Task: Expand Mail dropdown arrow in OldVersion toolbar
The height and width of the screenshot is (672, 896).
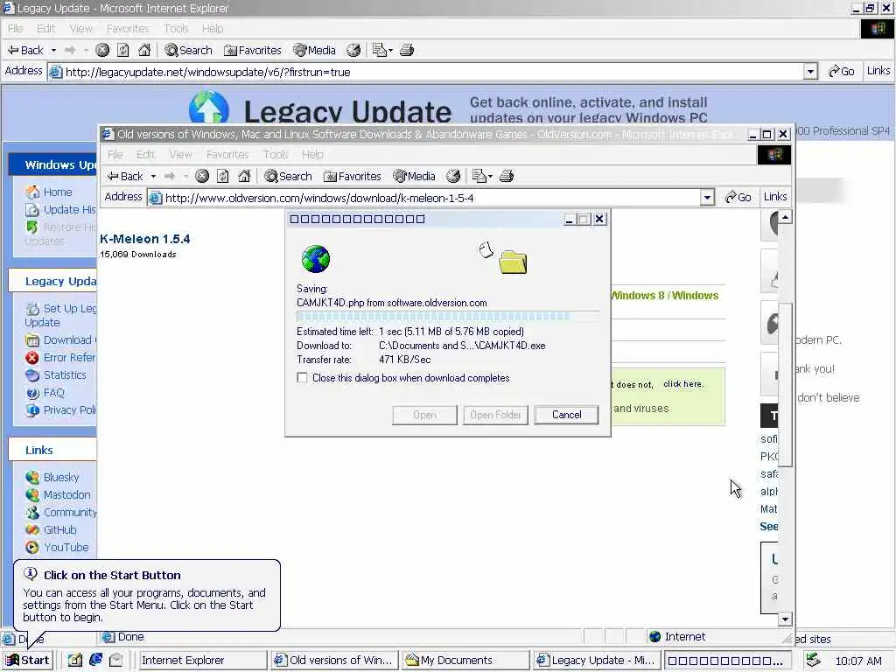Action: click(490, 177)
